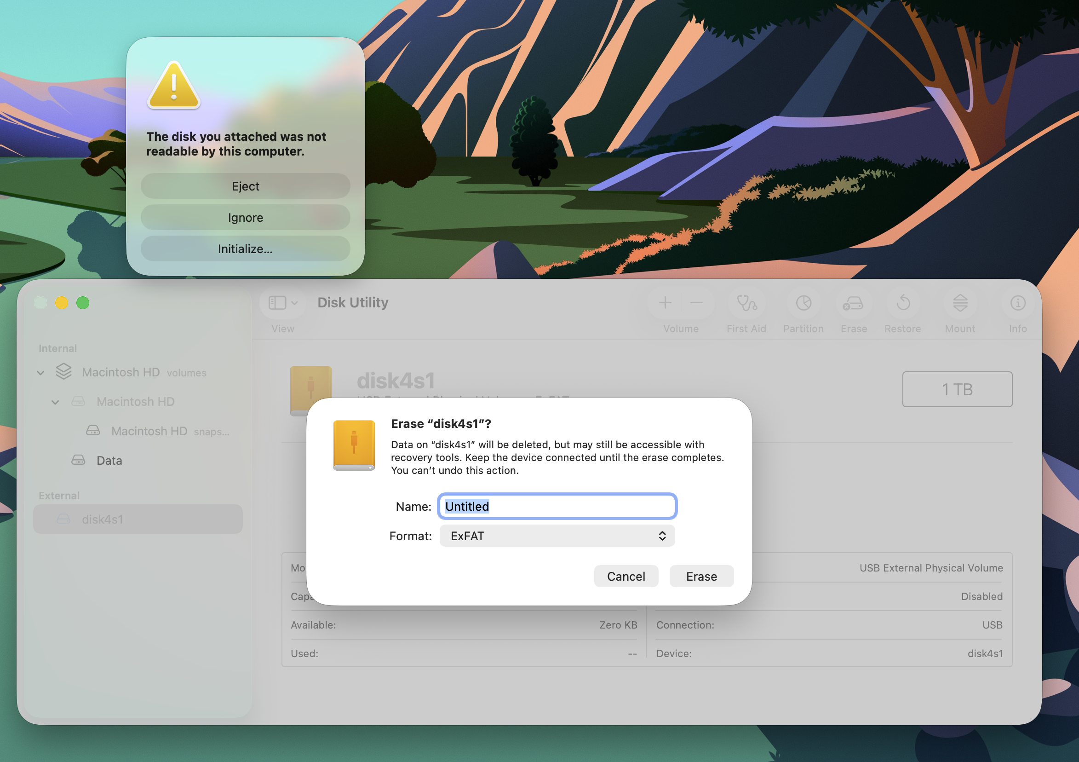Click the Mount toolbar icon
This screenshot has height=762, width=1079.
(959, 303)
